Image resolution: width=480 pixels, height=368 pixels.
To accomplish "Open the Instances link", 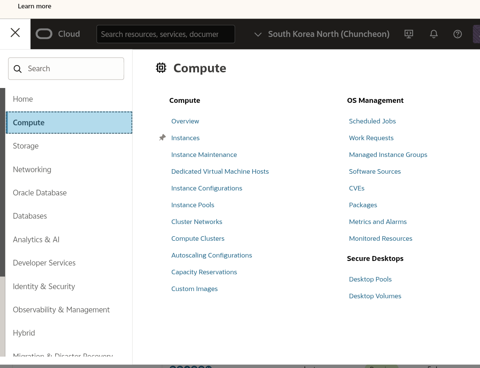I will point(186,138).
